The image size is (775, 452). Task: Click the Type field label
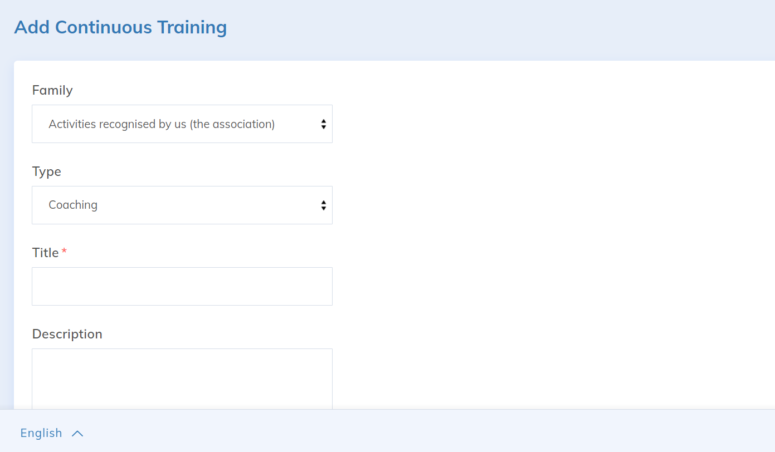47,171
